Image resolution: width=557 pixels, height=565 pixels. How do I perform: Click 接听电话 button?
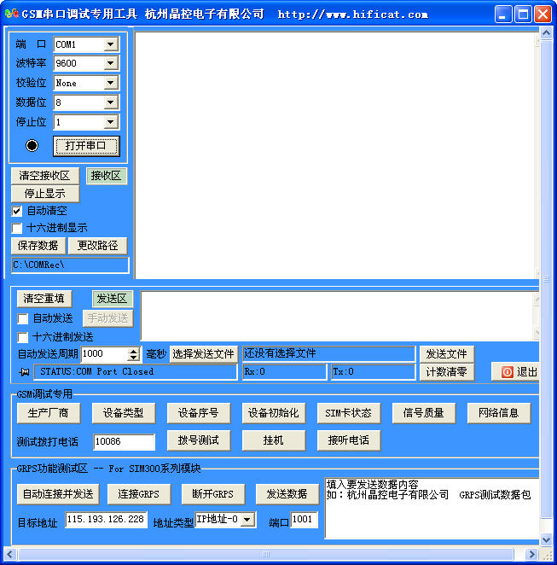point(349,440)
